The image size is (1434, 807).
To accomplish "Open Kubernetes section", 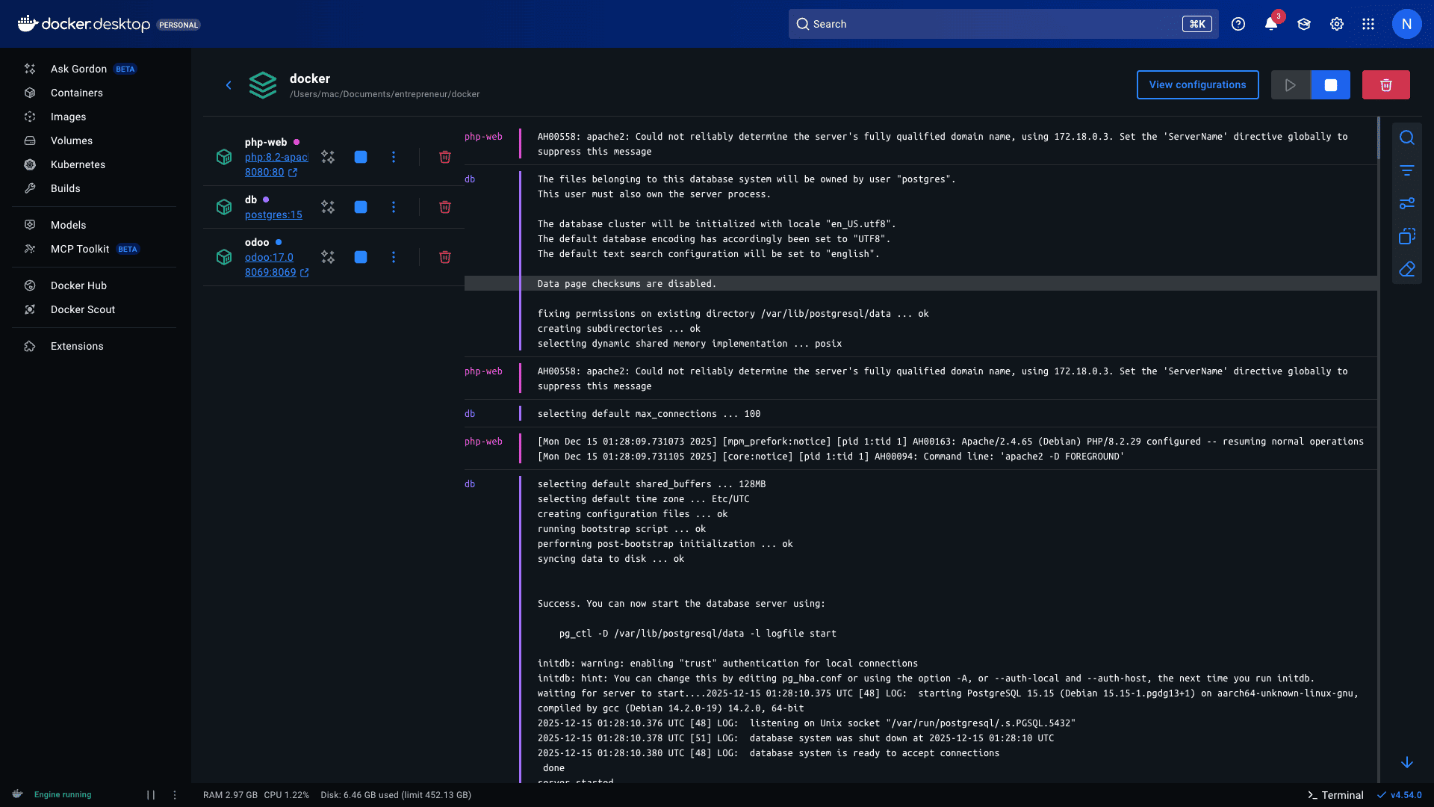I will pos(94,164).
